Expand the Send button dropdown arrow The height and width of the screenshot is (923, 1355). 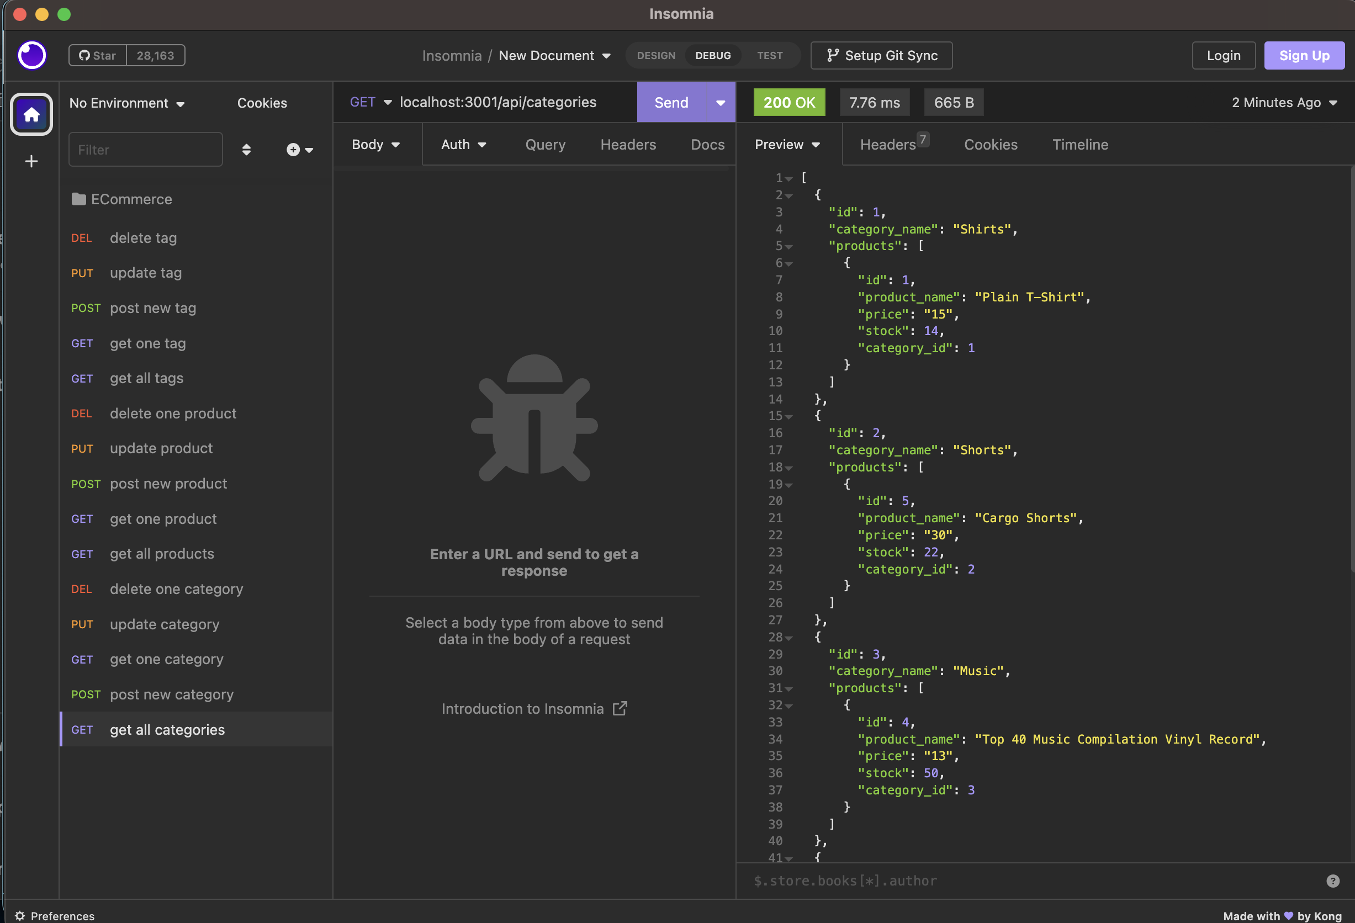tap(721, 102)
